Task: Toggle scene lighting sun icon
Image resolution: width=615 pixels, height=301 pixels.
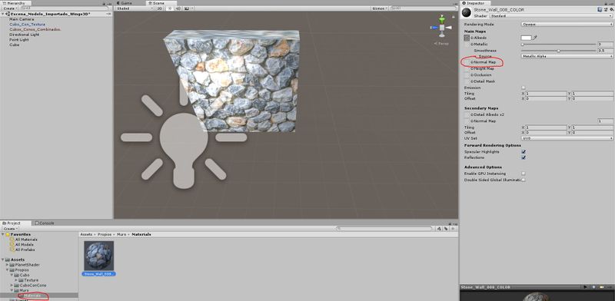Action: click(170, 8)
